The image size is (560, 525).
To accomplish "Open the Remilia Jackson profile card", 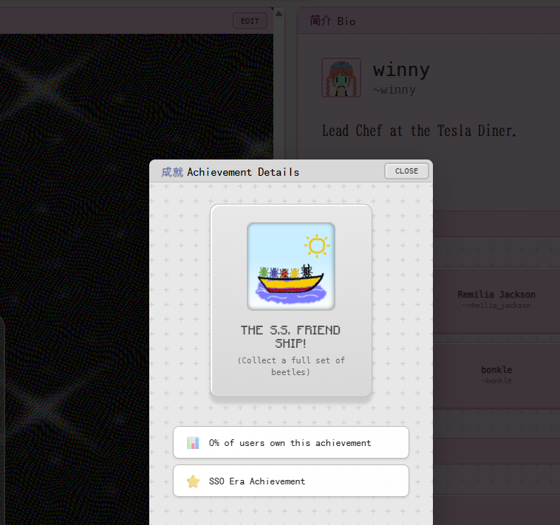I will pos(496,300).
